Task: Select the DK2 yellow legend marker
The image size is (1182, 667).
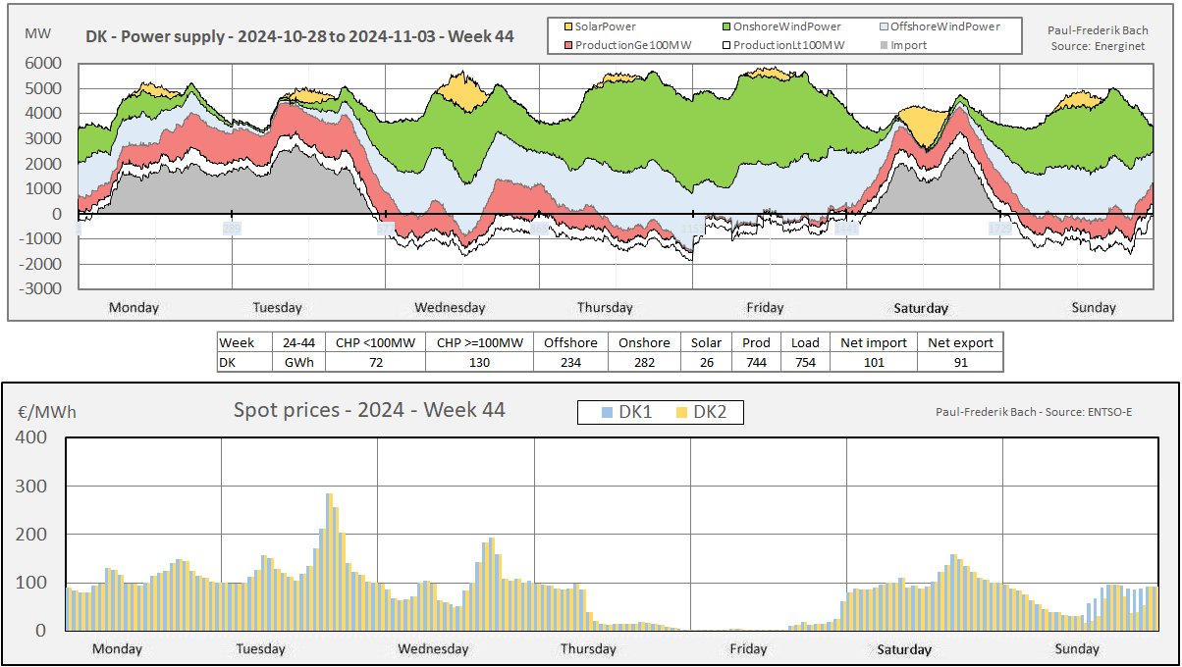Action: (x=679, y=412)
